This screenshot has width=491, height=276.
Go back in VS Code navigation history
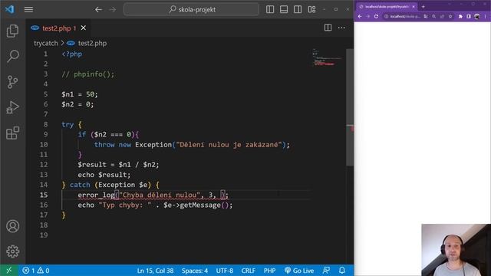[x=98, y=10]
